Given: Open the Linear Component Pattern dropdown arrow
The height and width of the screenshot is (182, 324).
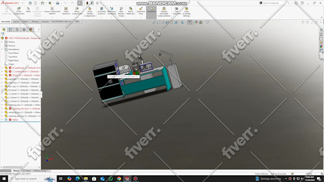Looking at the screenshot, I should [52, 17].
